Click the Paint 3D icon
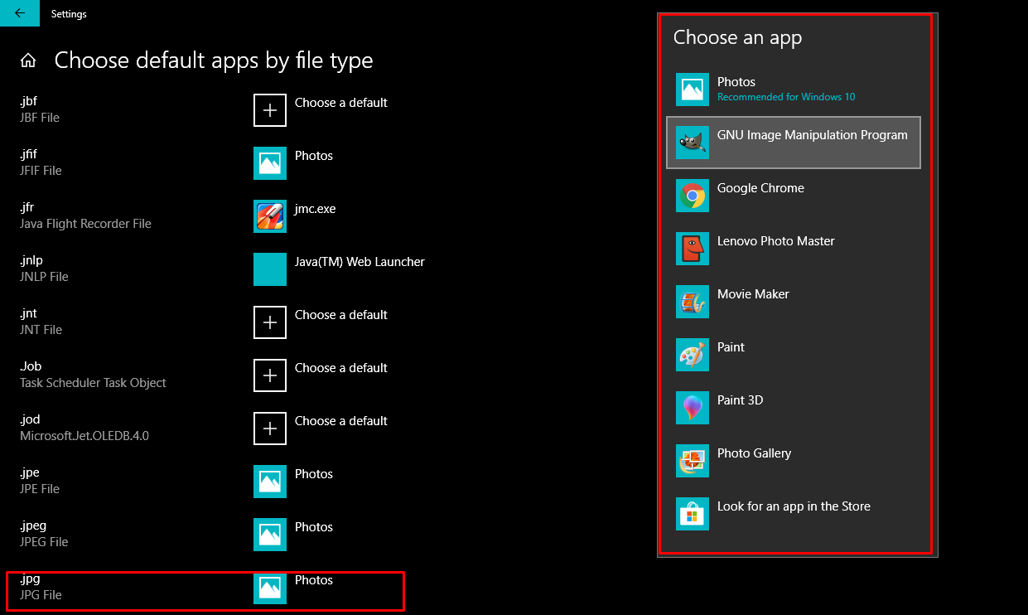Viewport: 1028px width, 615px height. click(x=693, y=408)
